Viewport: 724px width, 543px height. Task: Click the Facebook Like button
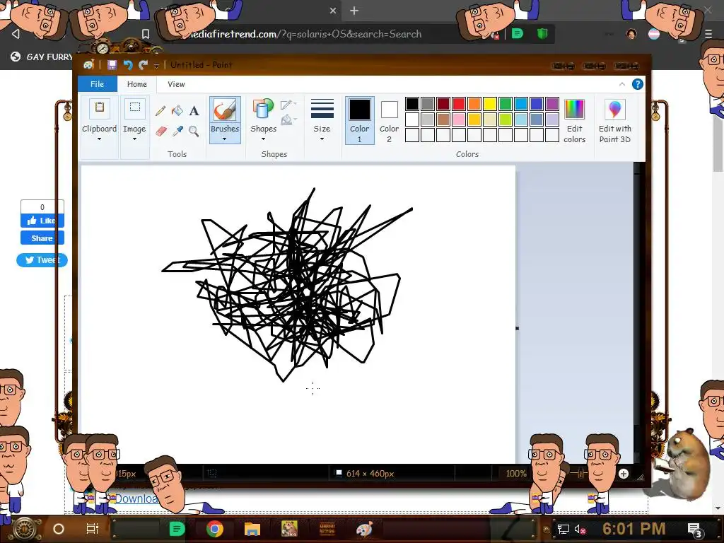pyautogui.click(x=42, y=221)
